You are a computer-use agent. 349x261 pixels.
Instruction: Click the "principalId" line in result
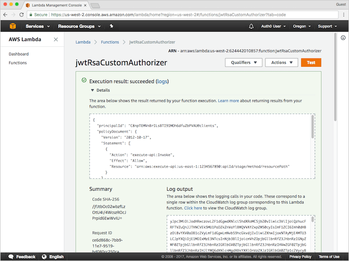(157, 126)
